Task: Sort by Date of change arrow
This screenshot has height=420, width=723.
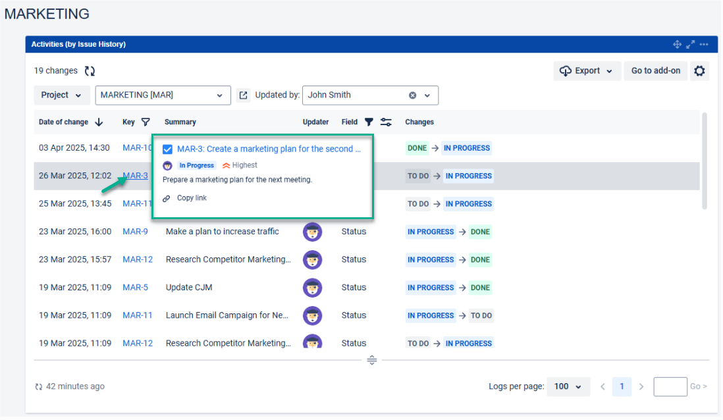Action: (99, 122)
